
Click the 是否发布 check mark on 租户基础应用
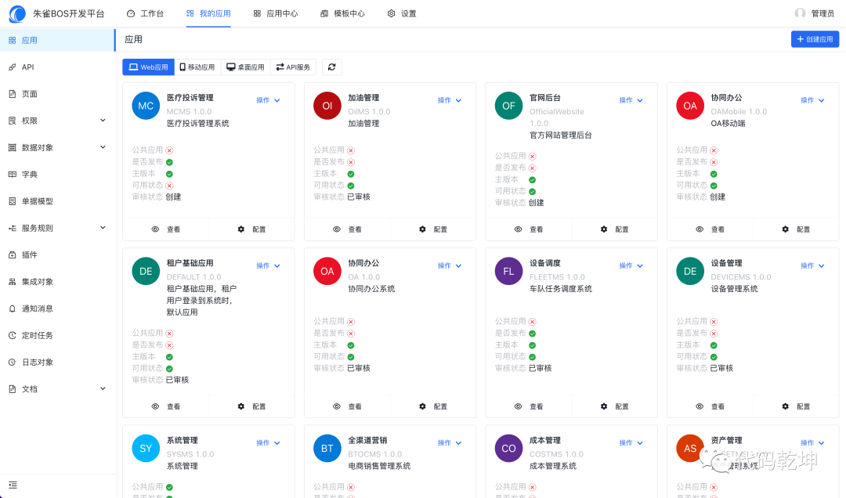pos(171,344)
